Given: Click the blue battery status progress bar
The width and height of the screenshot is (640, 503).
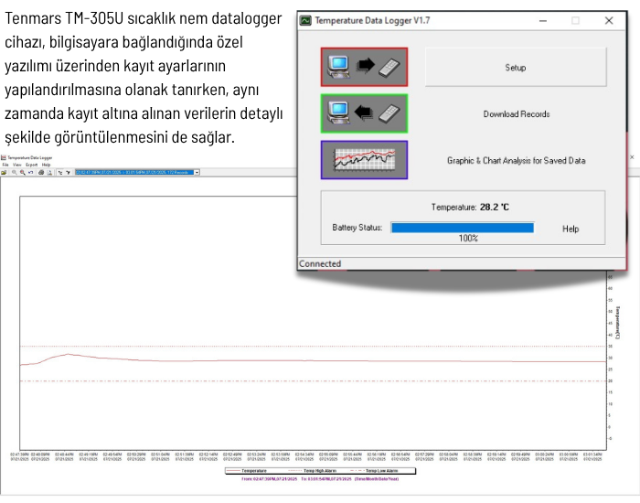Looking at the screenshot, I should pos(462,228).
